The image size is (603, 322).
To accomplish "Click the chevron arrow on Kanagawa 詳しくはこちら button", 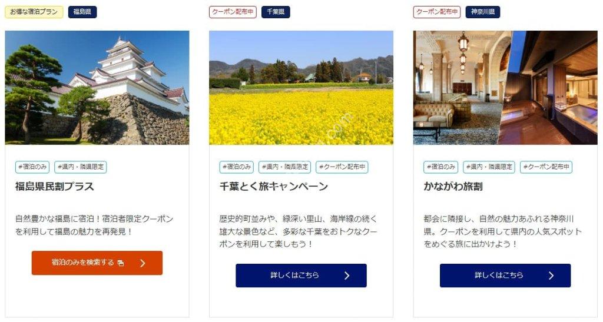I will (551, 275).
